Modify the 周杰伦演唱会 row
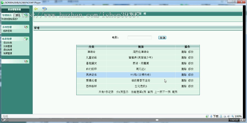247x123 pixels. click(x=191, y=52)
